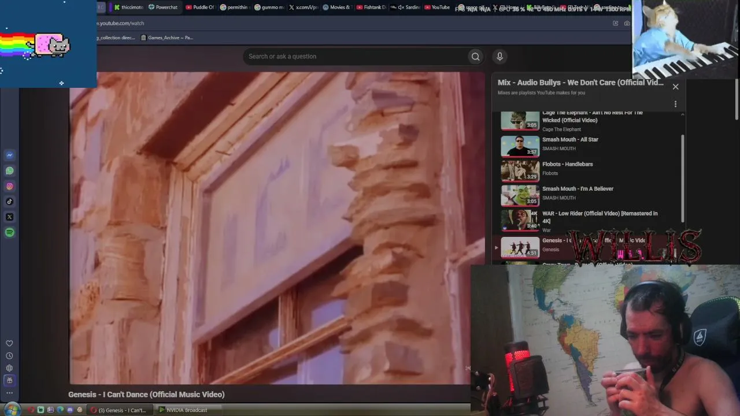Switch to the Puddle Of browser tab
The width and height of the screenshot is (740, 416).
coord(200,8)
